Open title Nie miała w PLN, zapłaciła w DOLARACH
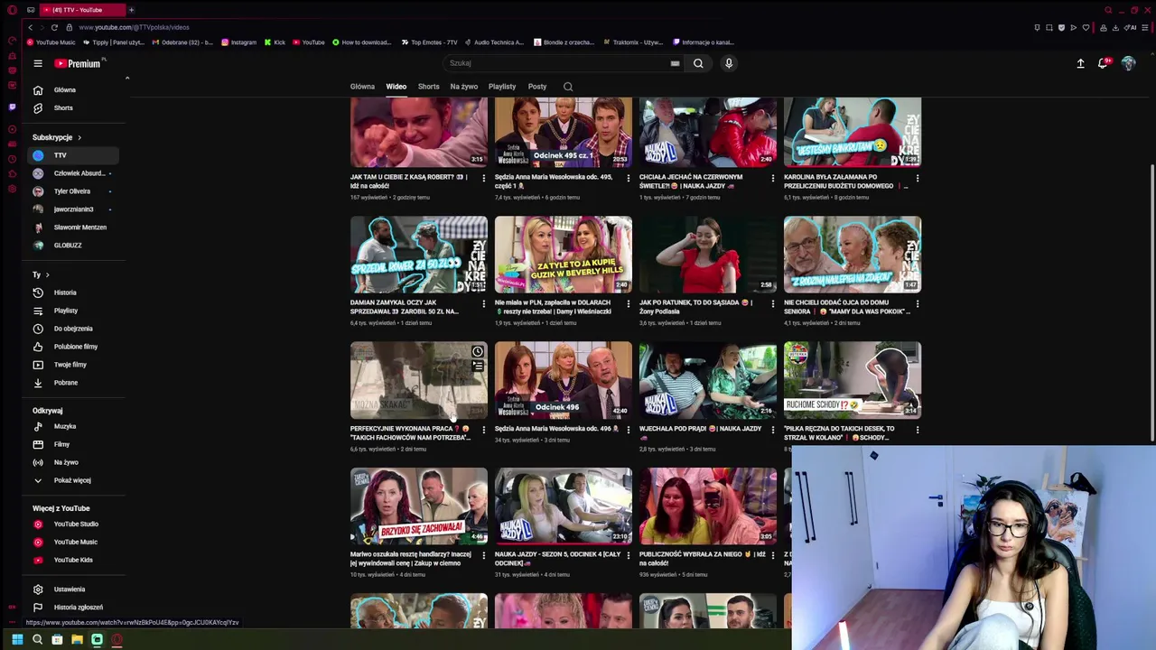The width and height of the screenshot is (1156, 650). 553,307
